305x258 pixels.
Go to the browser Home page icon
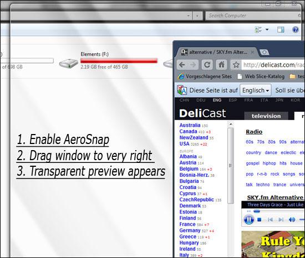coord(221,64)
